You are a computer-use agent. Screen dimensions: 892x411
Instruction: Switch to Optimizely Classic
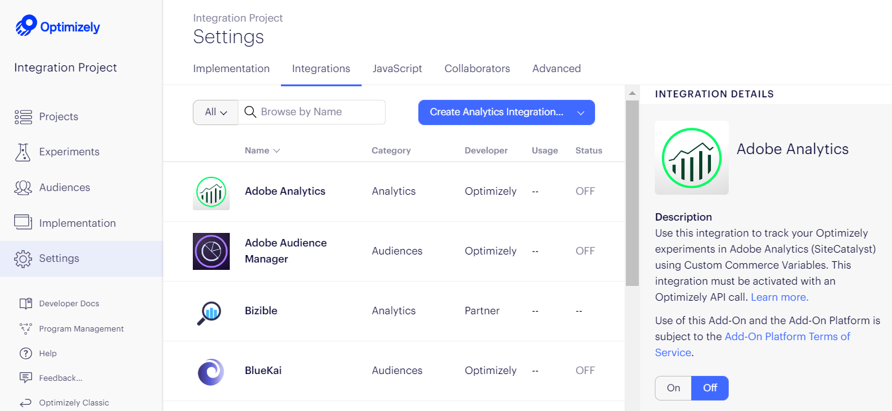pos(74,403)
